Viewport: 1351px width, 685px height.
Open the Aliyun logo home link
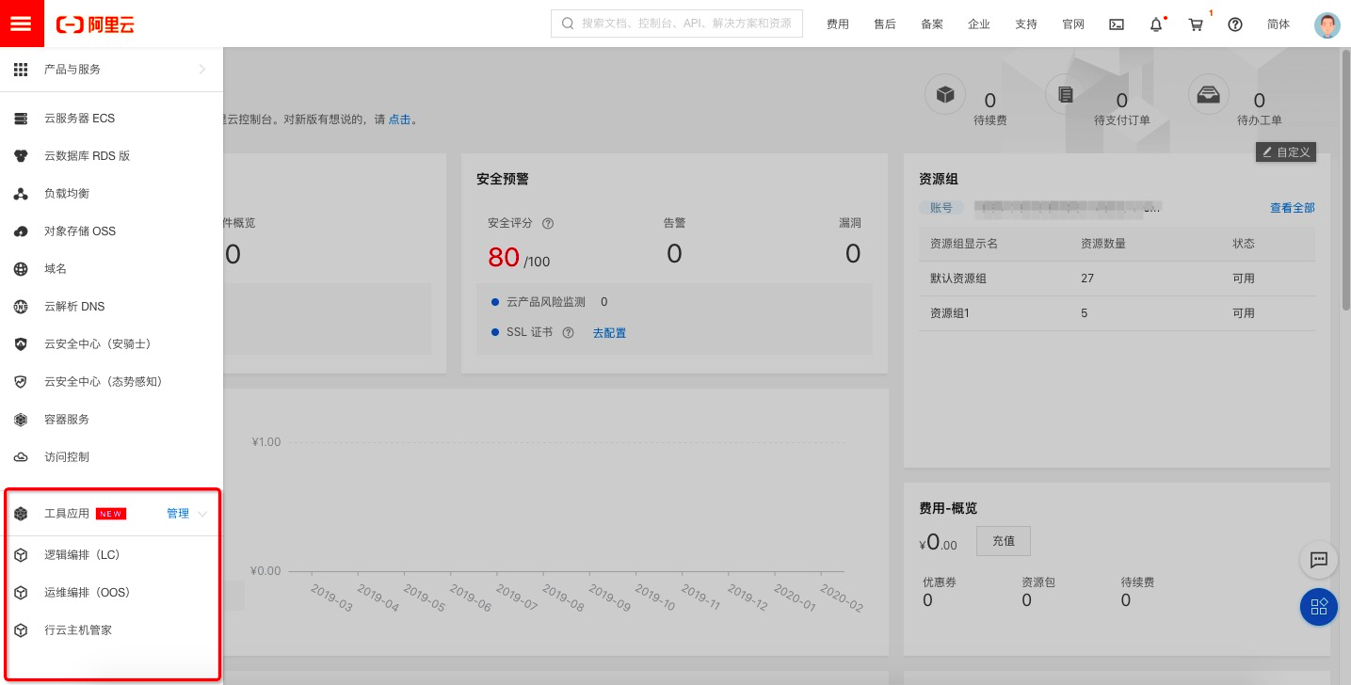point(95,24)
